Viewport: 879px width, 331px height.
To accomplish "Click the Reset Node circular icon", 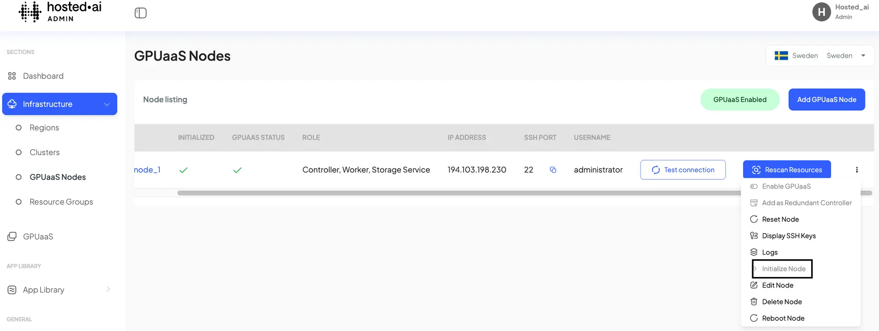I will 754,219.
